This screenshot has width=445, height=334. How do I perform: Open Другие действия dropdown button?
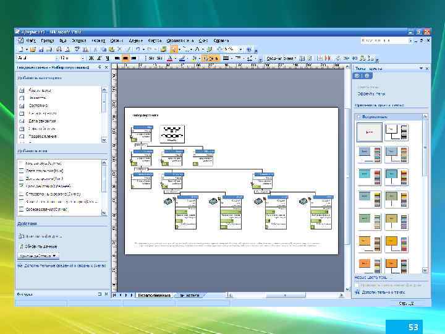pyautogui.click(x=38, y=256)
